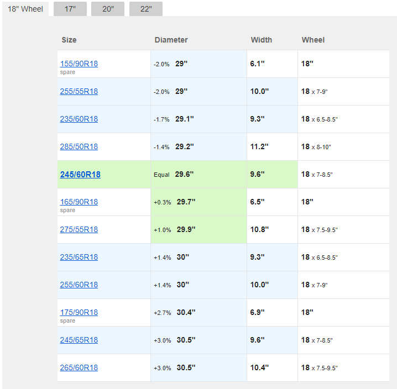Image resolution: width=397 pixels, height=389 pixels.
Task: Open the 265/60R18 tire link
Action: point(79,367)
